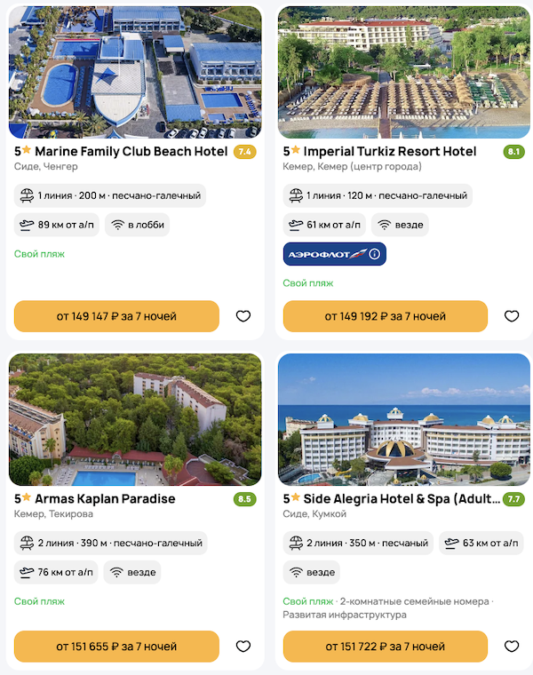533x675 pixels.
Task: Add Marine Family Club Beach Hotel to favorites
Action: (243, 316)
